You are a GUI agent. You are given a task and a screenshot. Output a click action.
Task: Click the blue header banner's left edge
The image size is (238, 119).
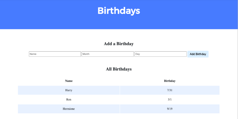tap(2, 15)
